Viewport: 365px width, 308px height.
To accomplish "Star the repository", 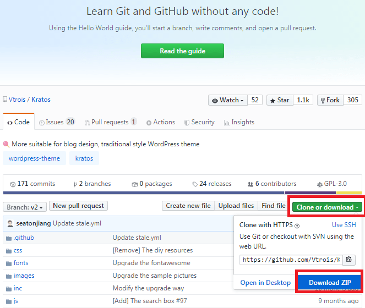I will point(280,100).
